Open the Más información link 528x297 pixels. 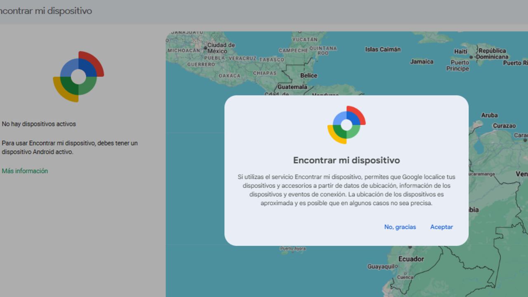[25, 170]
